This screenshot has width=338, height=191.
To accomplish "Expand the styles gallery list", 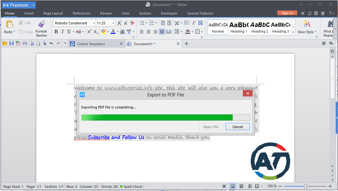I will pyautogui.click(x=293, y=32).
